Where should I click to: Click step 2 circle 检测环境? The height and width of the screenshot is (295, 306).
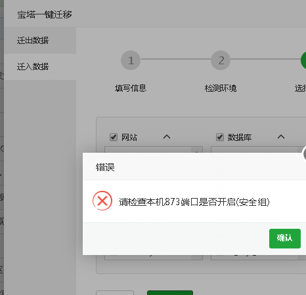click(221, 60)
